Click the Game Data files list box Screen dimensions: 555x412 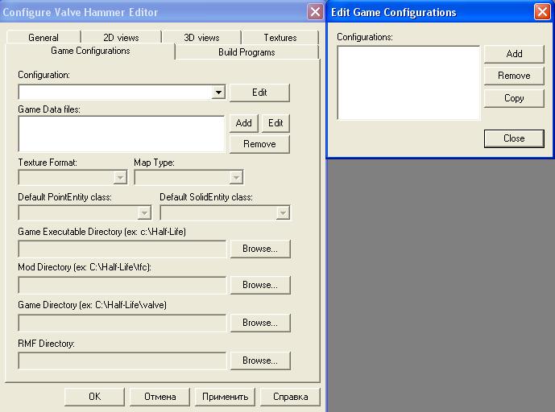pos(122,134)
